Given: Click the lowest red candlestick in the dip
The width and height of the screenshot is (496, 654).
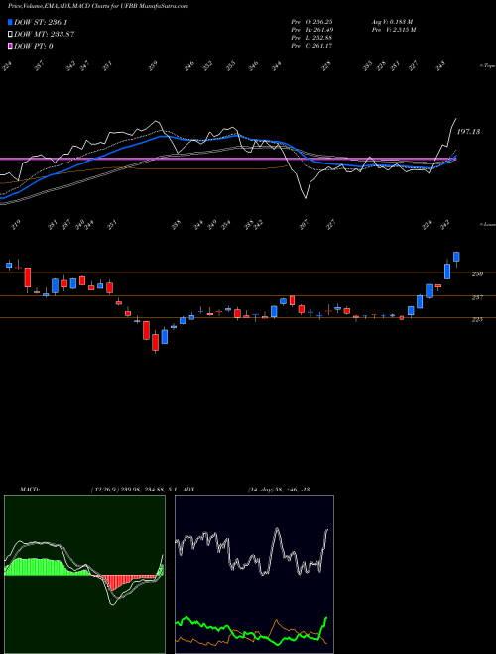Looking at the screenshot, I should [156, 342].
